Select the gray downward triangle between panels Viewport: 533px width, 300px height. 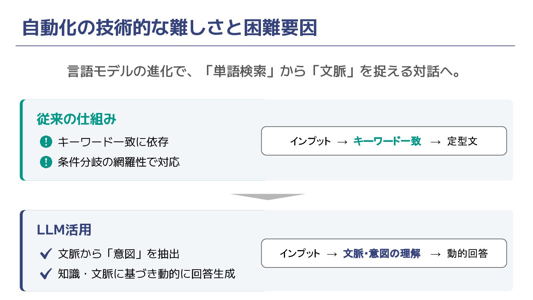coord(267,197)
